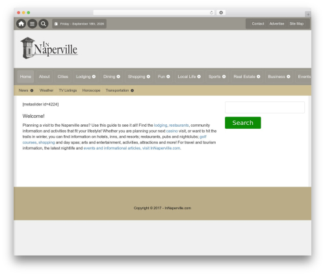Expand the News submenu arrow
This screenshot has width=325, height=275.
click(x=32, y=90)
